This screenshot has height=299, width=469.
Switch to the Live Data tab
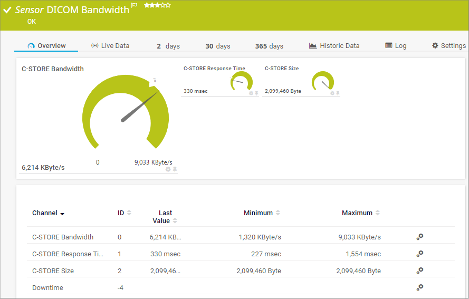click(110, 46)
